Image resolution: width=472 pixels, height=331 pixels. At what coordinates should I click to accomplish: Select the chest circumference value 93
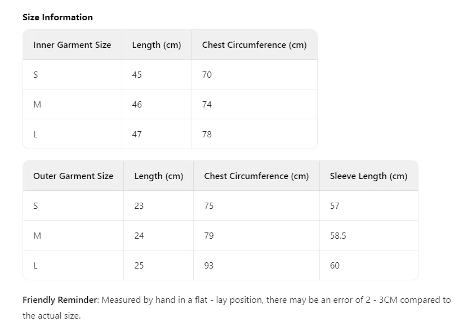coord(209,266)
